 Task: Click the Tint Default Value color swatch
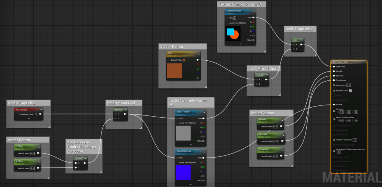184,60
